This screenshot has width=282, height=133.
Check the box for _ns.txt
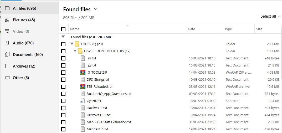(x=63, y=58)
